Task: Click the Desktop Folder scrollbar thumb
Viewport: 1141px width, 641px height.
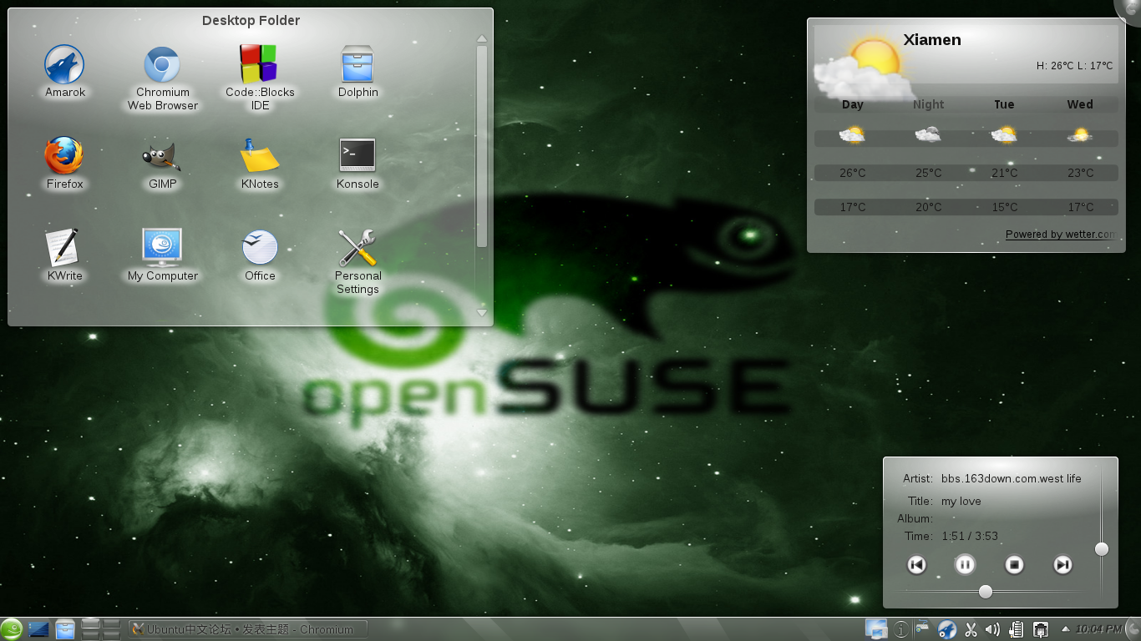Action: (482, 146)
